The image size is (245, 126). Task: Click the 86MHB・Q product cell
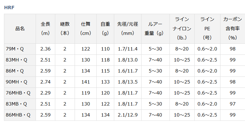(x=20, y=115)
